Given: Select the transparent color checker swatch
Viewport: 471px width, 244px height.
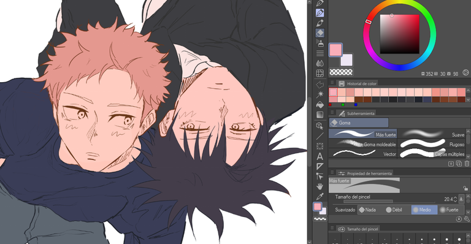Looking at the screenshot, I should 341,72.
